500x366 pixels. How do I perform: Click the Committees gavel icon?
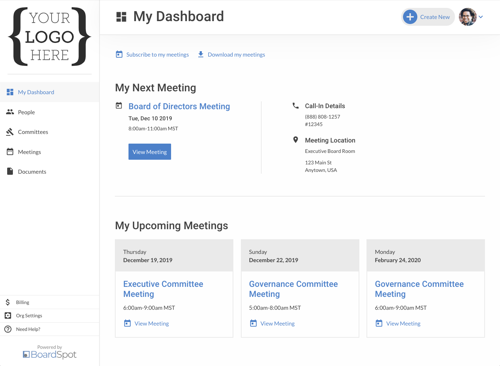coord(10,132)
